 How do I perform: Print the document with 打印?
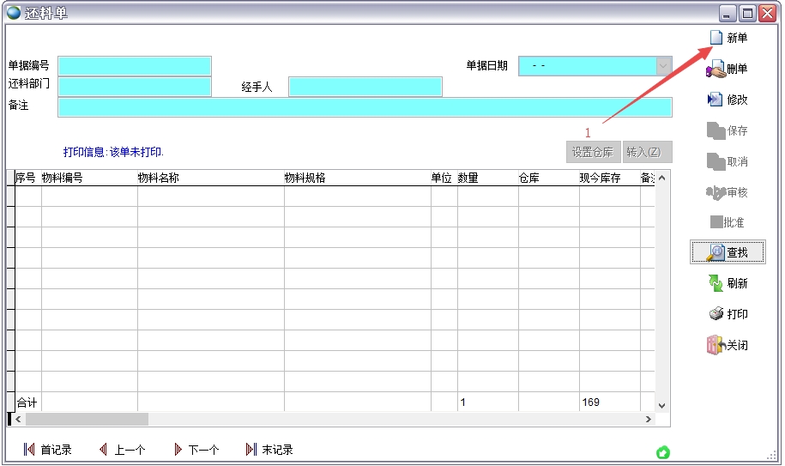[x=716, y=314]
